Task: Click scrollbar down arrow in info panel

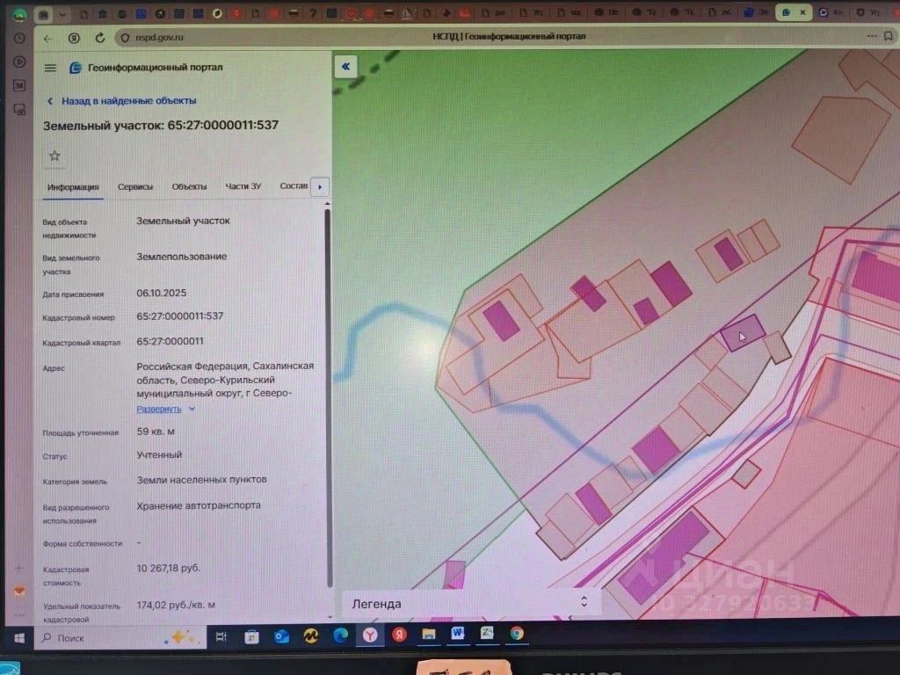Action: click(330, 617)
